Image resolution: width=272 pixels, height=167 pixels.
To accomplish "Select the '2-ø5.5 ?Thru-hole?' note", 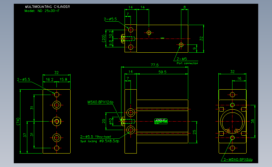I will click(x=96, y=137).
